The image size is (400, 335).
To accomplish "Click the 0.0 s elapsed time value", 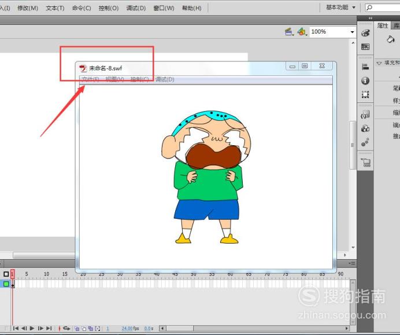I will pyautogui.click(x=149, y=329).
